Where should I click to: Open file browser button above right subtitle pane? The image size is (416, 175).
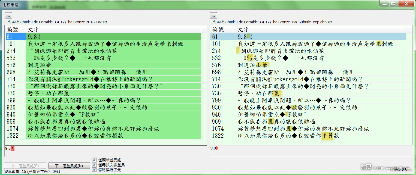click(213, 15)
